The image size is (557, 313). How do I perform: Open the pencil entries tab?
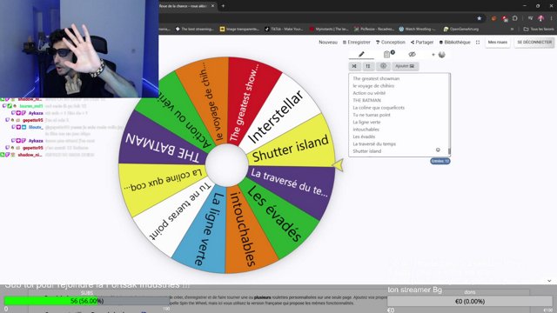coord(361,54)
